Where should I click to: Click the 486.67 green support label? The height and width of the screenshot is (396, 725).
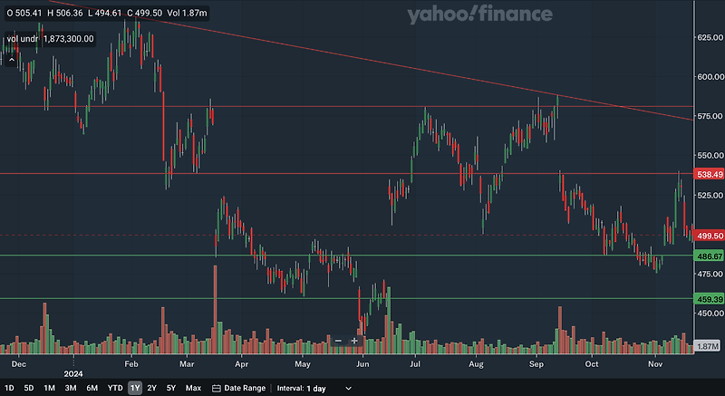pyautogui.click(x=710, y=256)
